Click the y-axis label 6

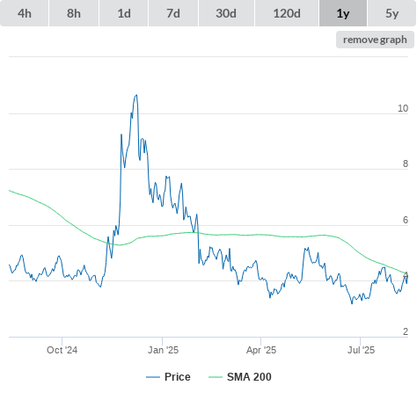(406, 220)
